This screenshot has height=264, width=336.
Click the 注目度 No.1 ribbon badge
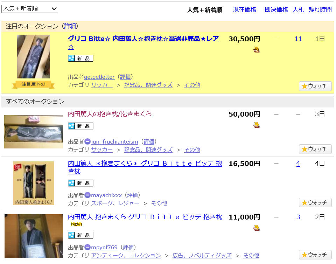(34, 84)
